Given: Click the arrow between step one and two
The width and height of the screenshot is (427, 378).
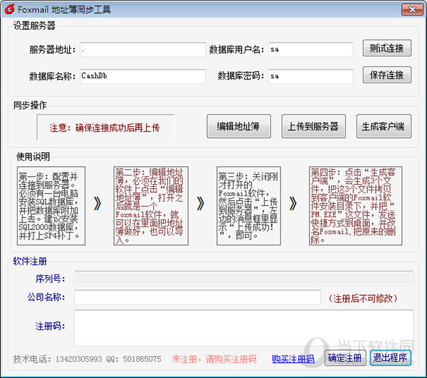Looking at the screenshot, I should [x=97, y=205].
